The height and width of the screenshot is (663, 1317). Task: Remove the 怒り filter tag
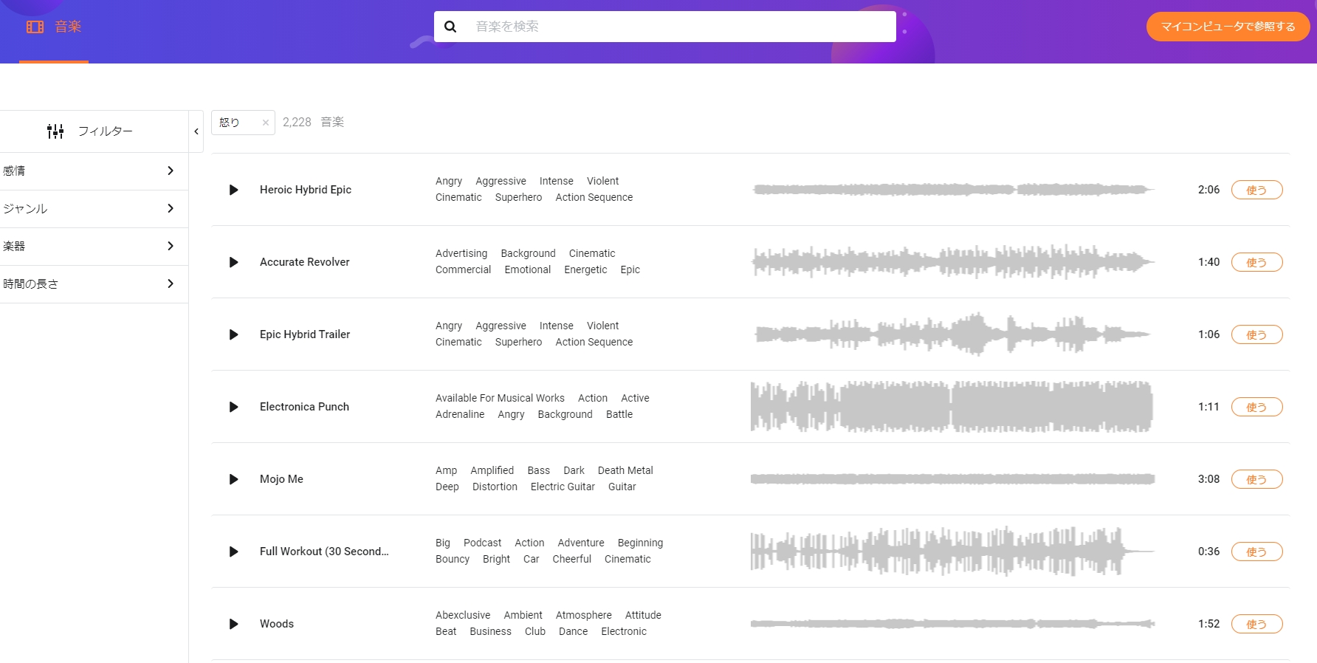point(266,123)
